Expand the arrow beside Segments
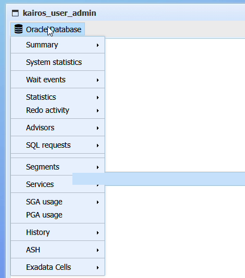The width and height of the screenshot is (245, 278). 97,167
